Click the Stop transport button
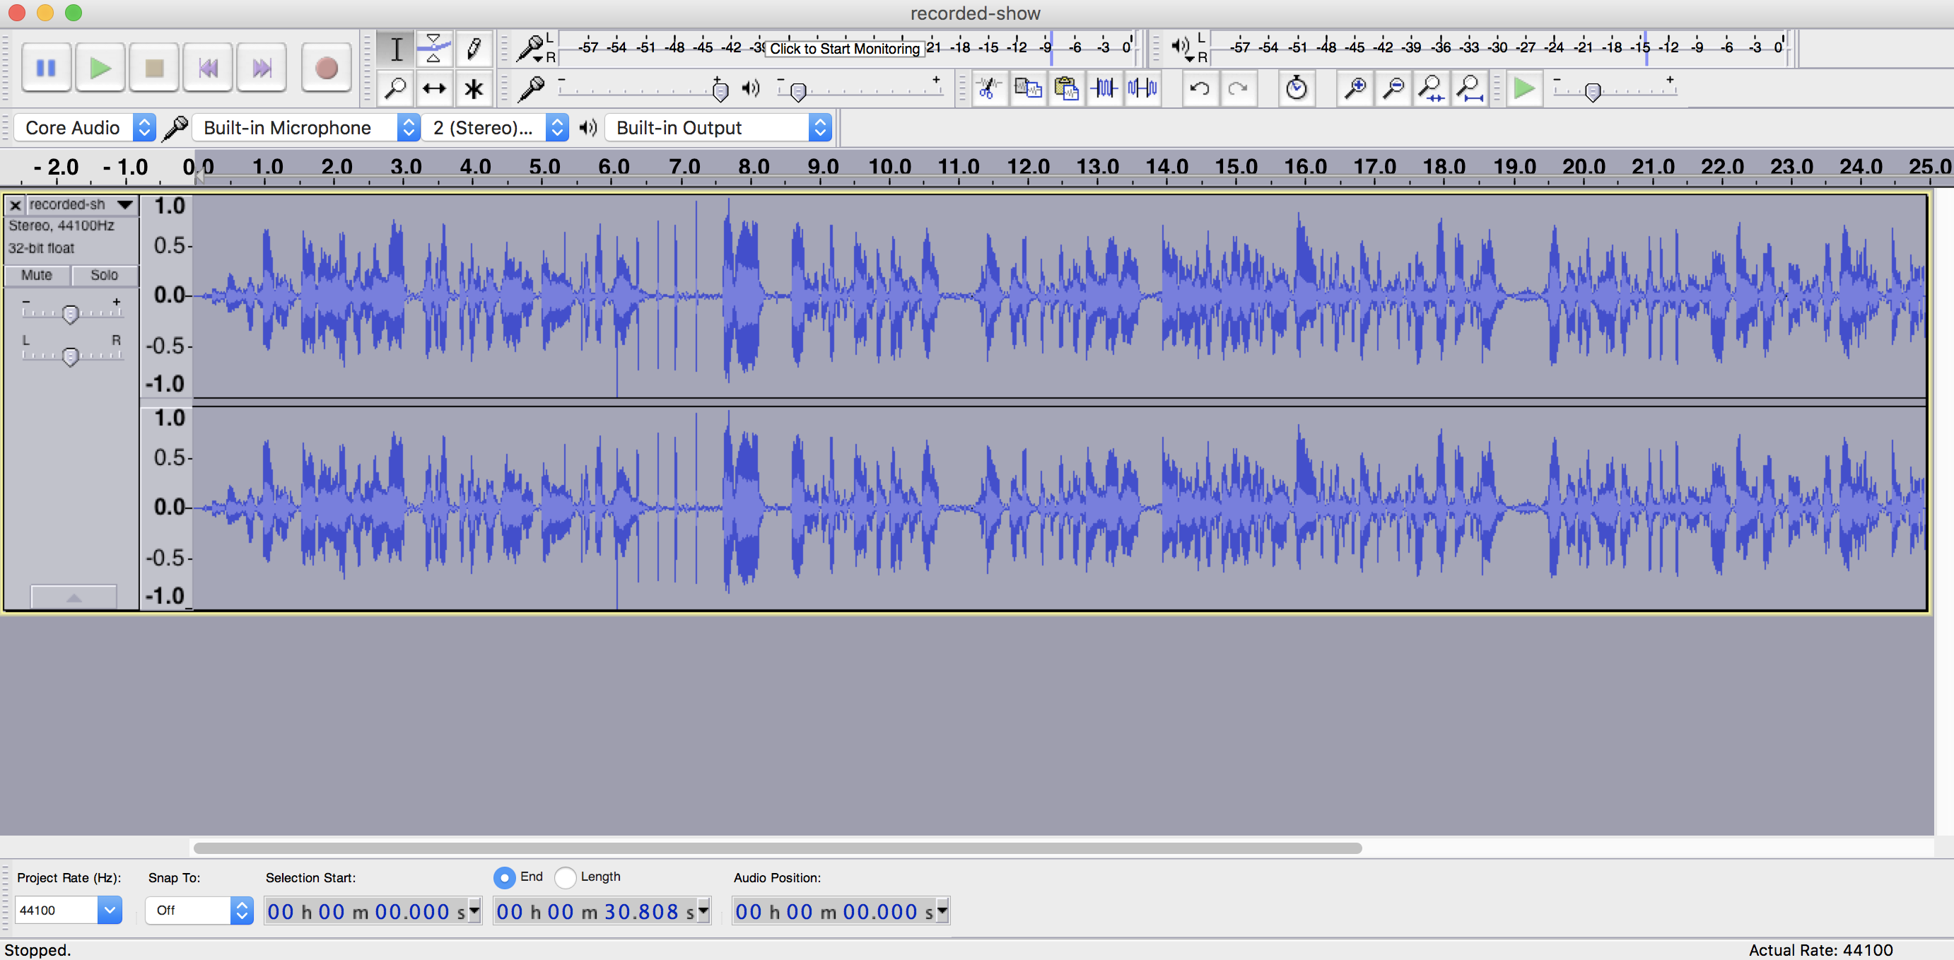This screenshot has width=1954, height=960. click(154, 69)
